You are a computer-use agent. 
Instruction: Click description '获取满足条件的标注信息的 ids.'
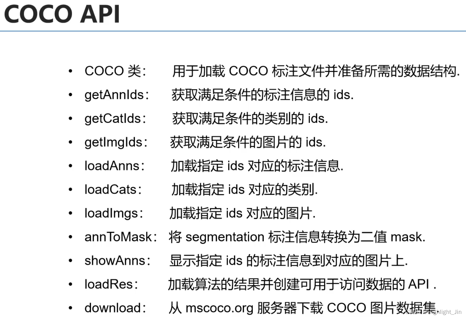[263, 95]
